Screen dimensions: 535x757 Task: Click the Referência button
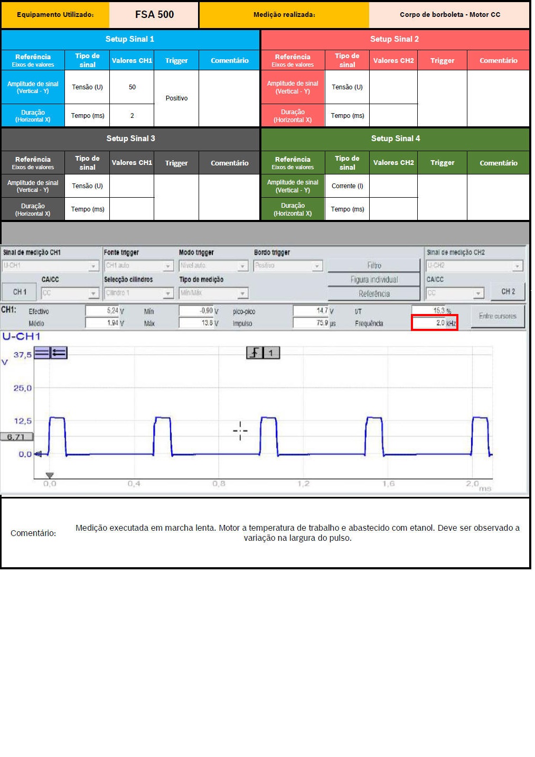(x=374, y=294)
